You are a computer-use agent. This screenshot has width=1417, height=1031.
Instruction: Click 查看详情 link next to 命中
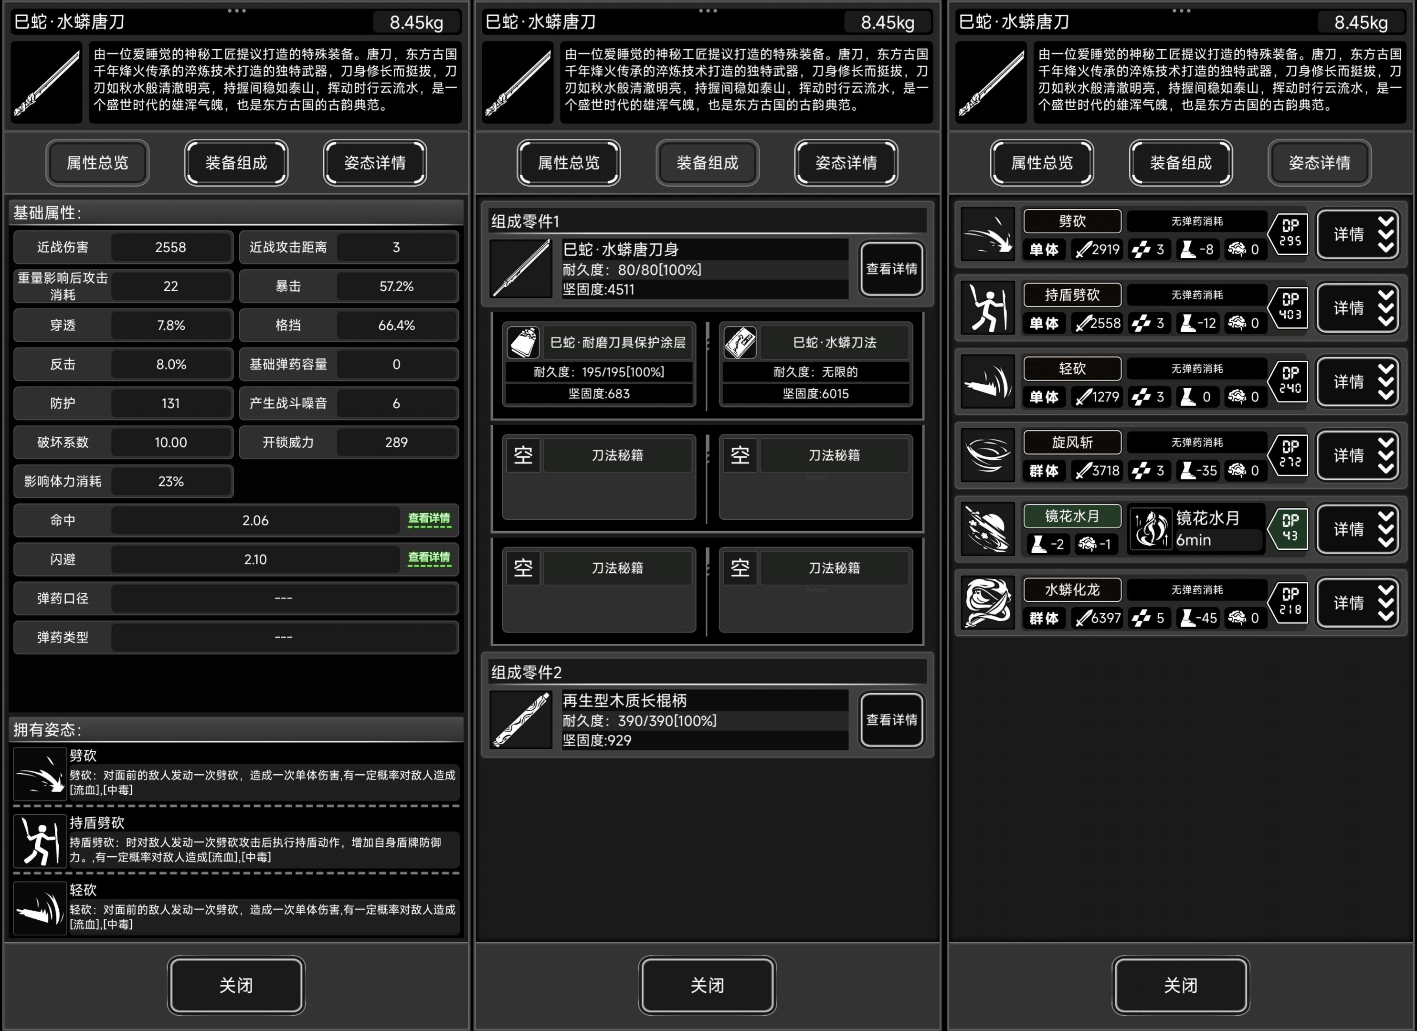coord(429,519)
